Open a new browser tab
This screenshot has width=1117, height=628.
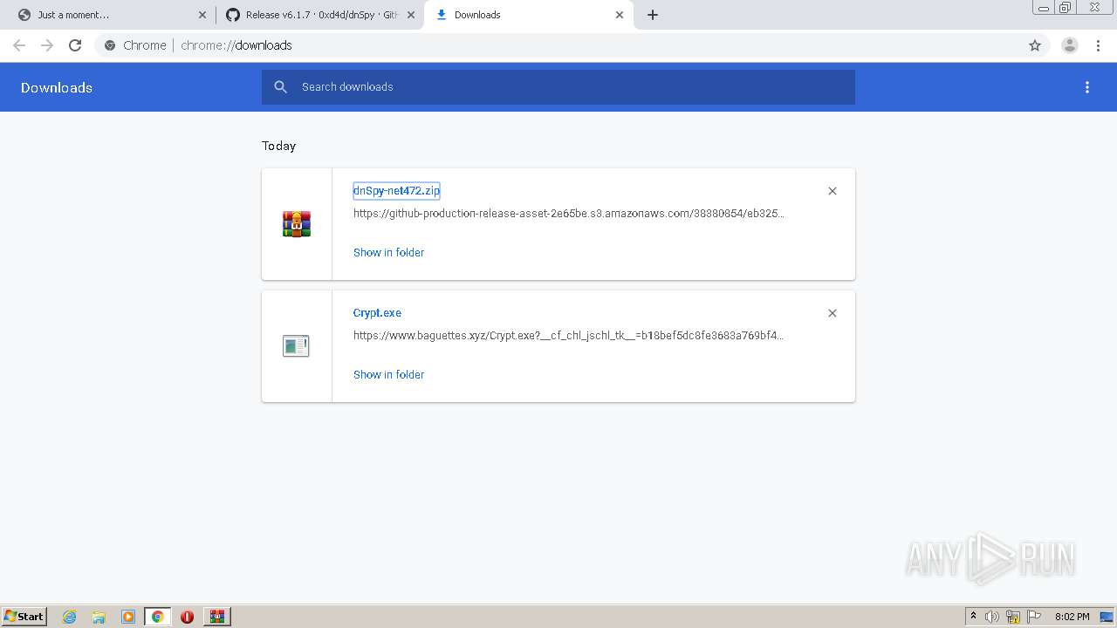(653, 15)
